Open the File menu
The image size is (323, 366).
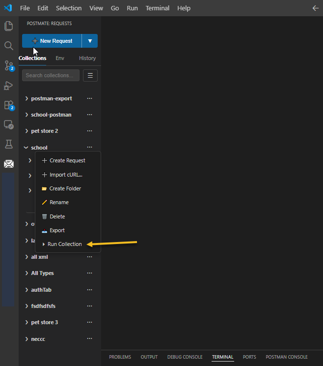(25, 8)
